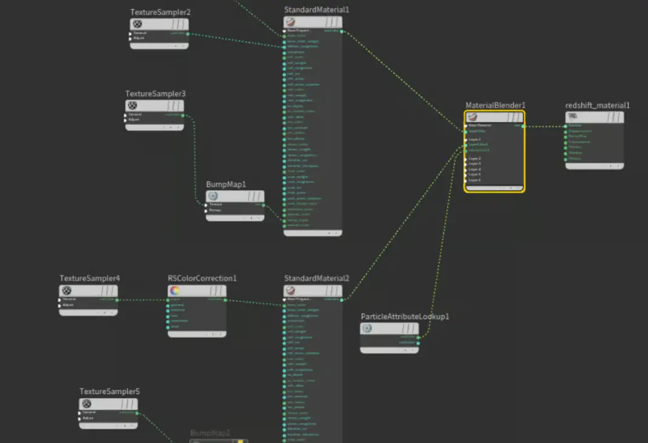Expand General group on TextureSampler2
This screenshot has width=648, height=443.
[130, 33]
